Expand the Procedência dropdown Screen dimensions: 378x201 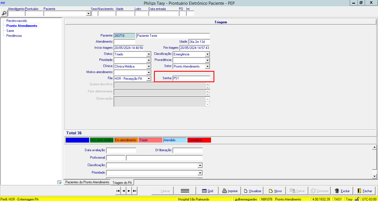207,60
